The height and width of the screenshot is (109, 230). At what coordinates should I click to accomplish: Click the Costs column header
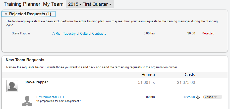click(190, 75)
